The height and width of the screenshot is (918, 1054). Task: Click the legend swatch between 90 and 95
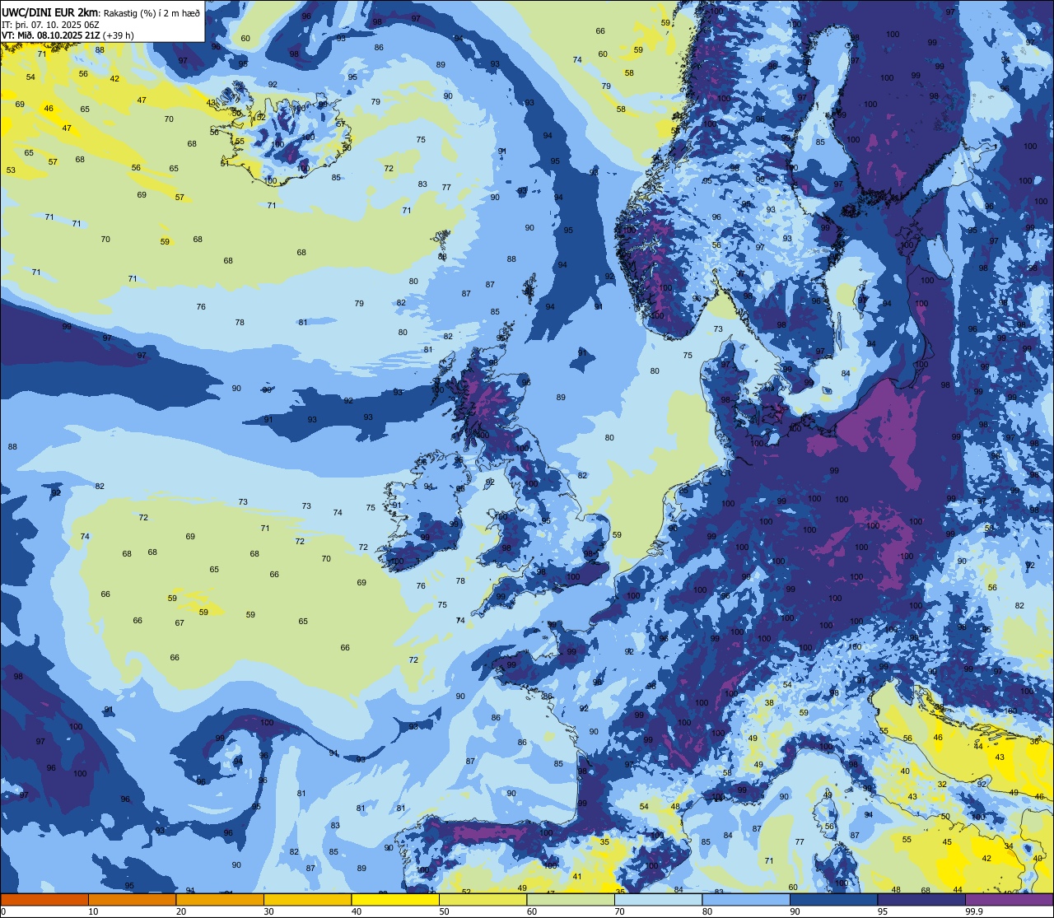point(833,899)
